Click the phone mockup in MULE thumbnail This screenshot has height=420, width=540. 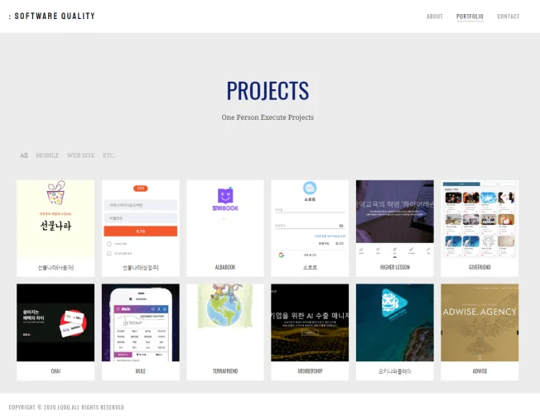[x=140, y=322]
